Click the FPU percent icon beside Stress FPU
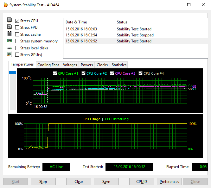The image size is (211, 188). tap(9, 27)
